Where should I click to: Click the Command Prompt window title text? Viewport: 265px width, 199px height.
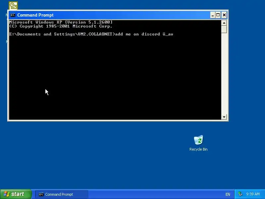(35, 15)
